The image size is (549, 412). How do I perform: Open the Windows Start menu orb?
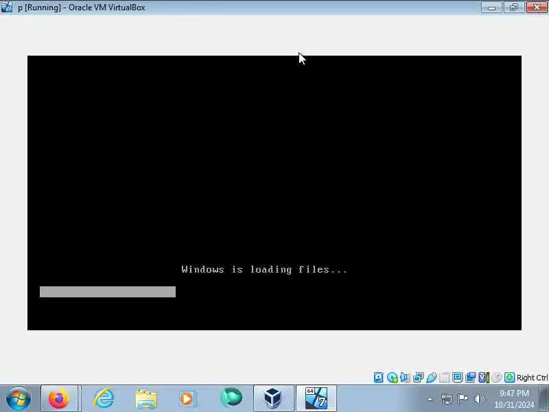point(19,399)
